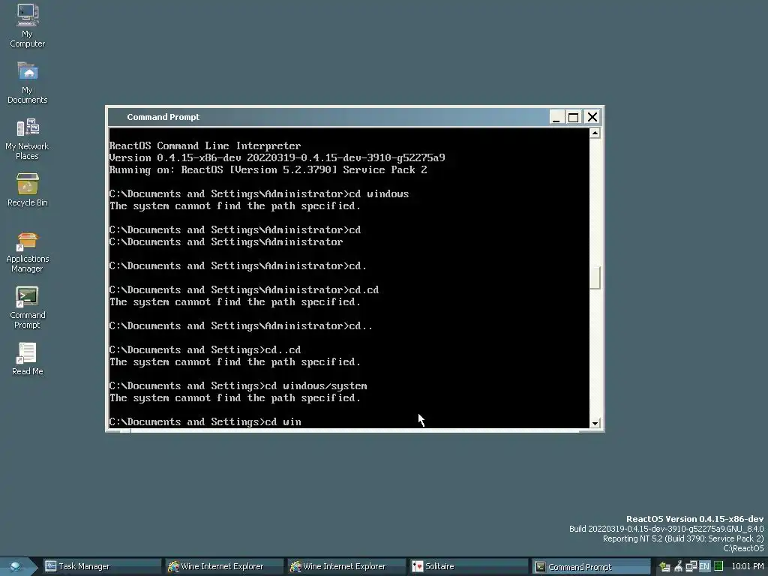768x576 pixels.
Task: Minimize the Command Prompt window
Action: (556, 118)
